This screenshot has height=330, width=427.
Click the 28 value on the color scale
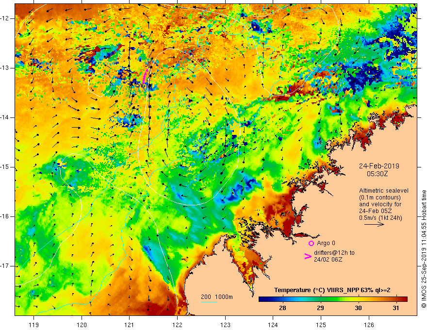coord(282,308)
